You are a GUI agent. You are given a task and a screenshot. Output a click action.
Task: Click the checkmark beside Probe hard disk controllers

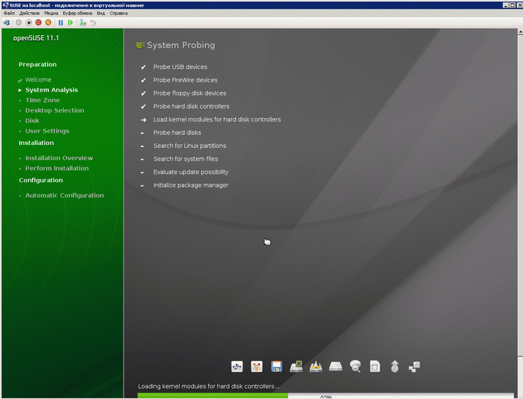click(x=143, y=106)
